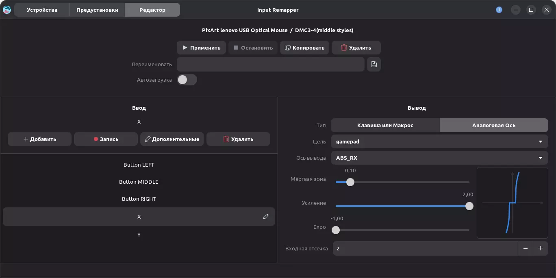Select Аналоговая Ось output type
This screenshot has width=556, height=278.
click(493, 125)
